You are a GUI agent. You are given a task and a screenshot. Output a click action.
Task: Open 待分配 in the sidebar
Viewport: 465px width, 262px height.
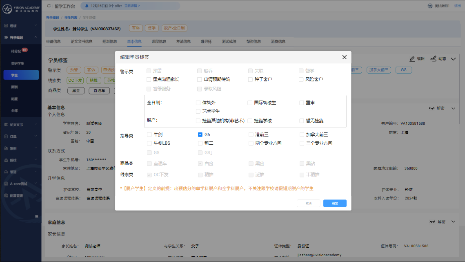point(16,52)
